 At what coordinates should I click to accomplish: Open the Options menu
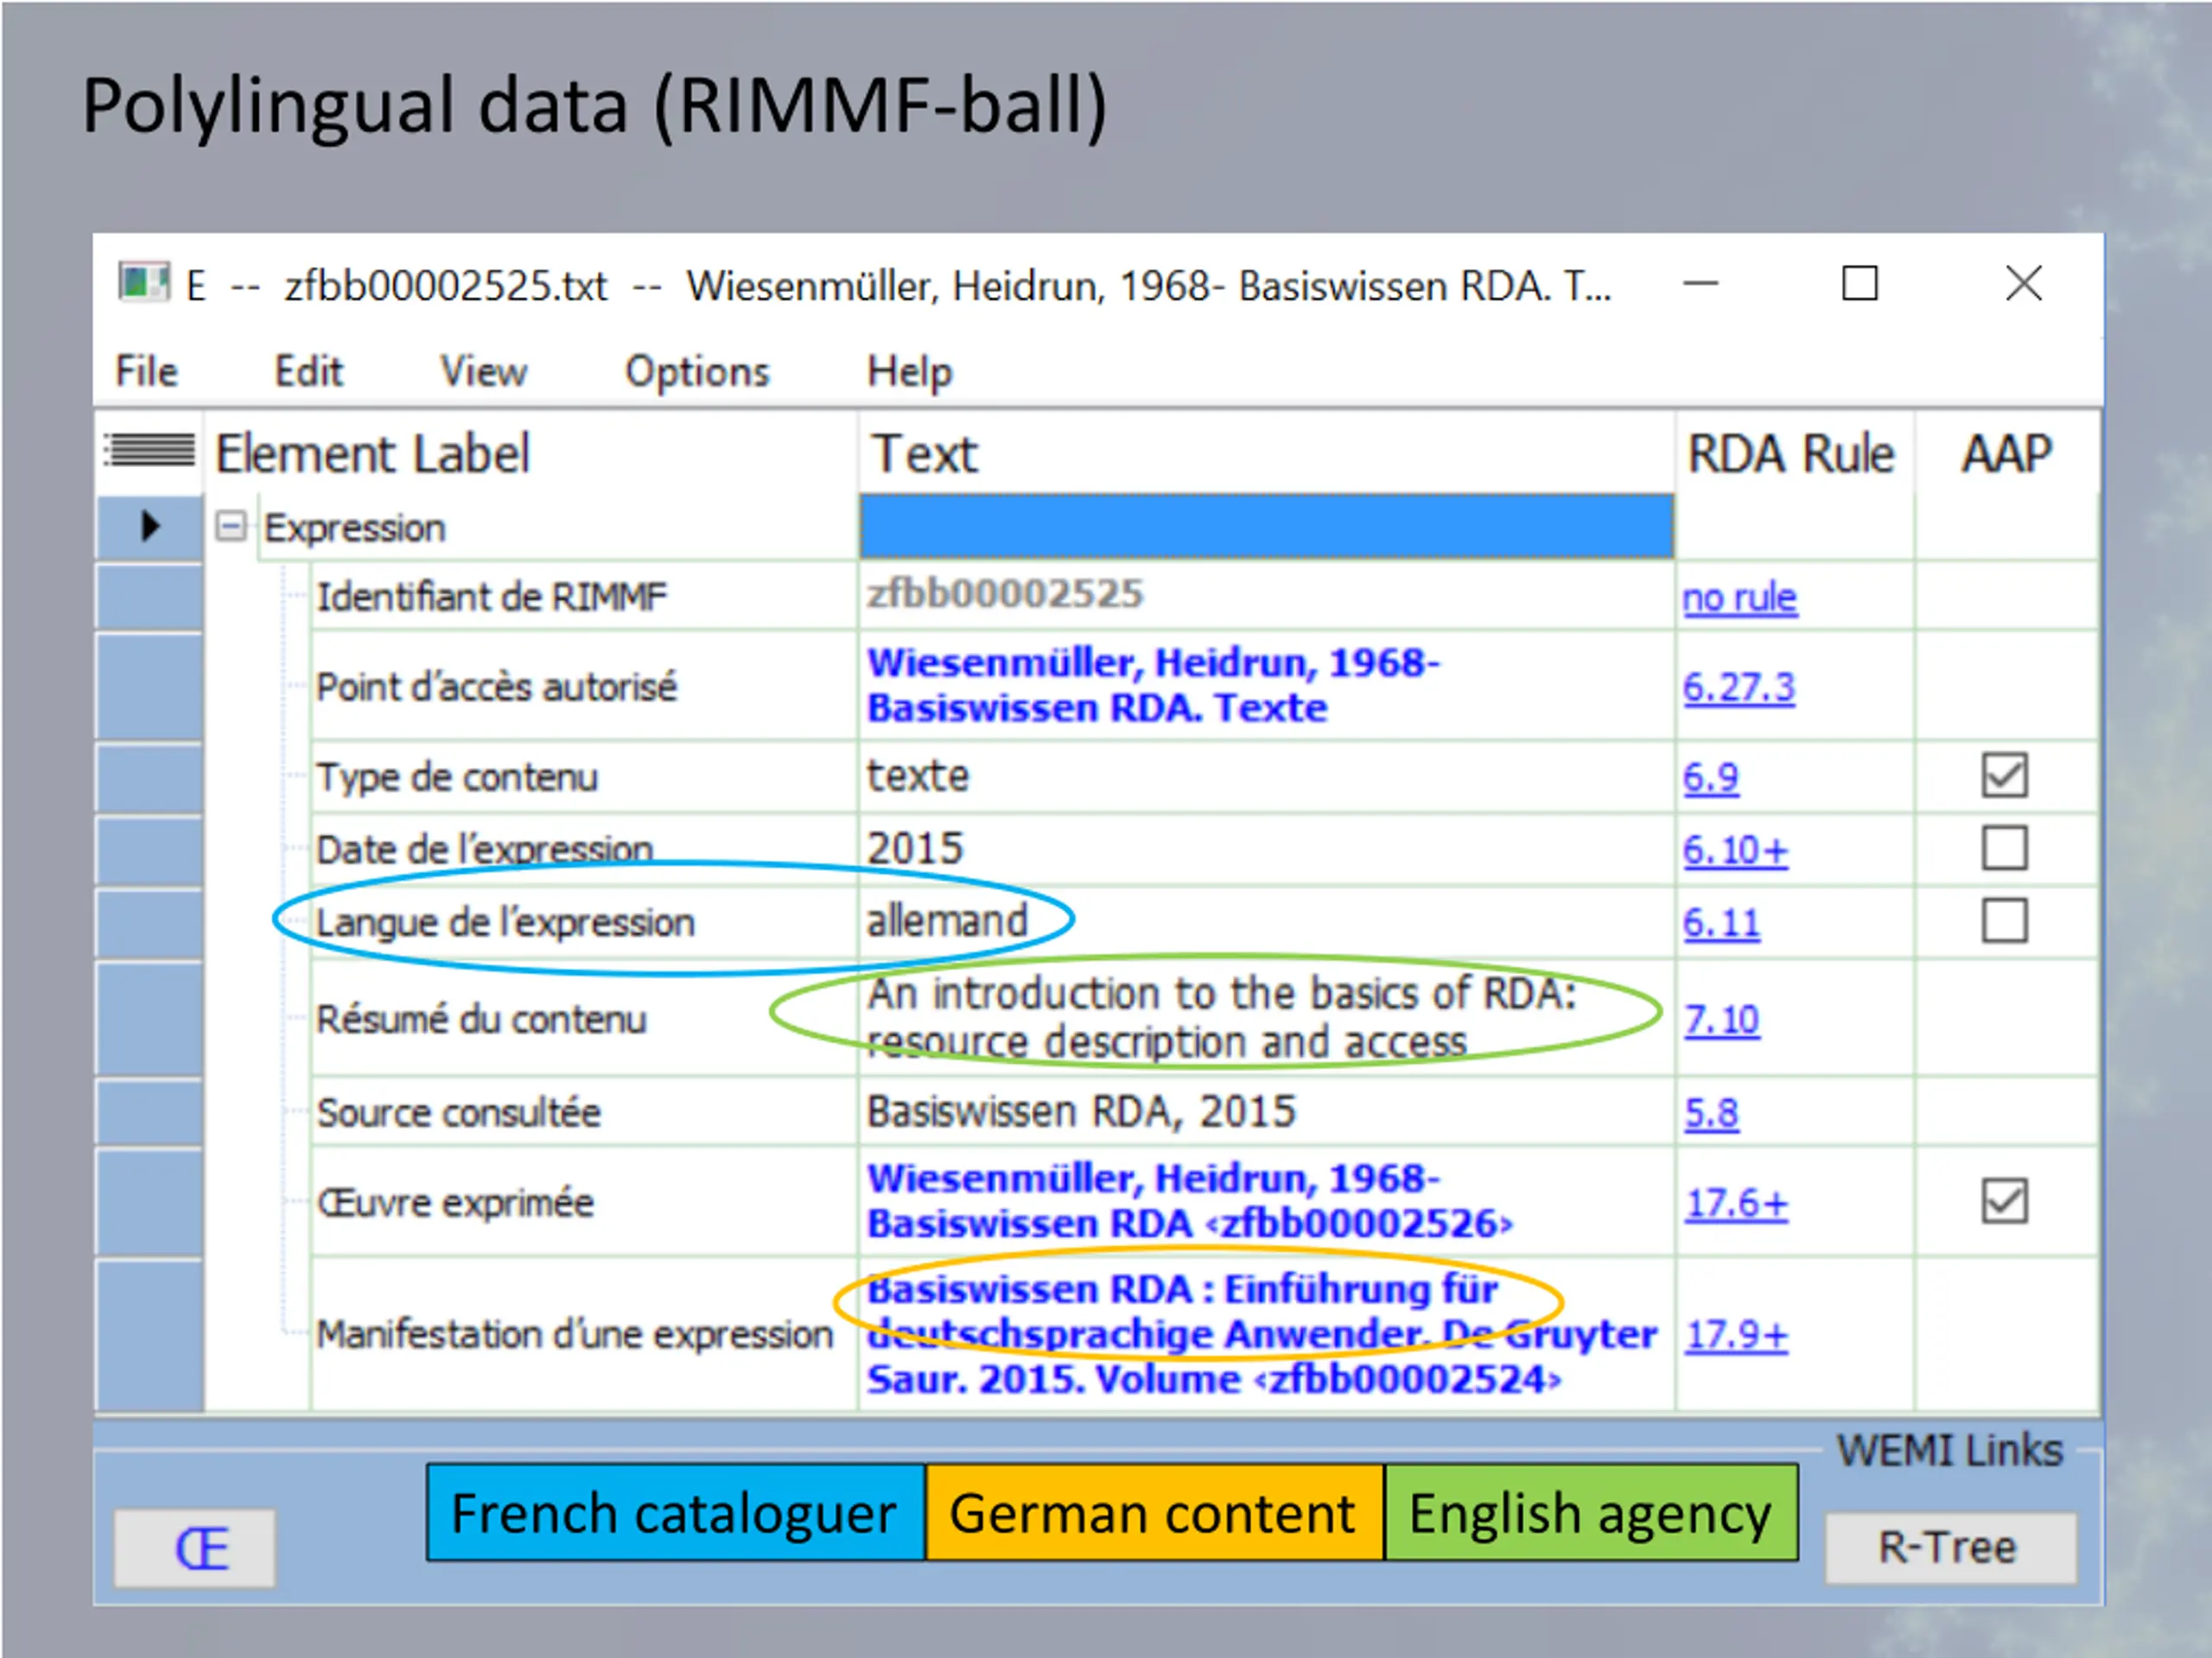pyautogui.click(x=697, y=370)
